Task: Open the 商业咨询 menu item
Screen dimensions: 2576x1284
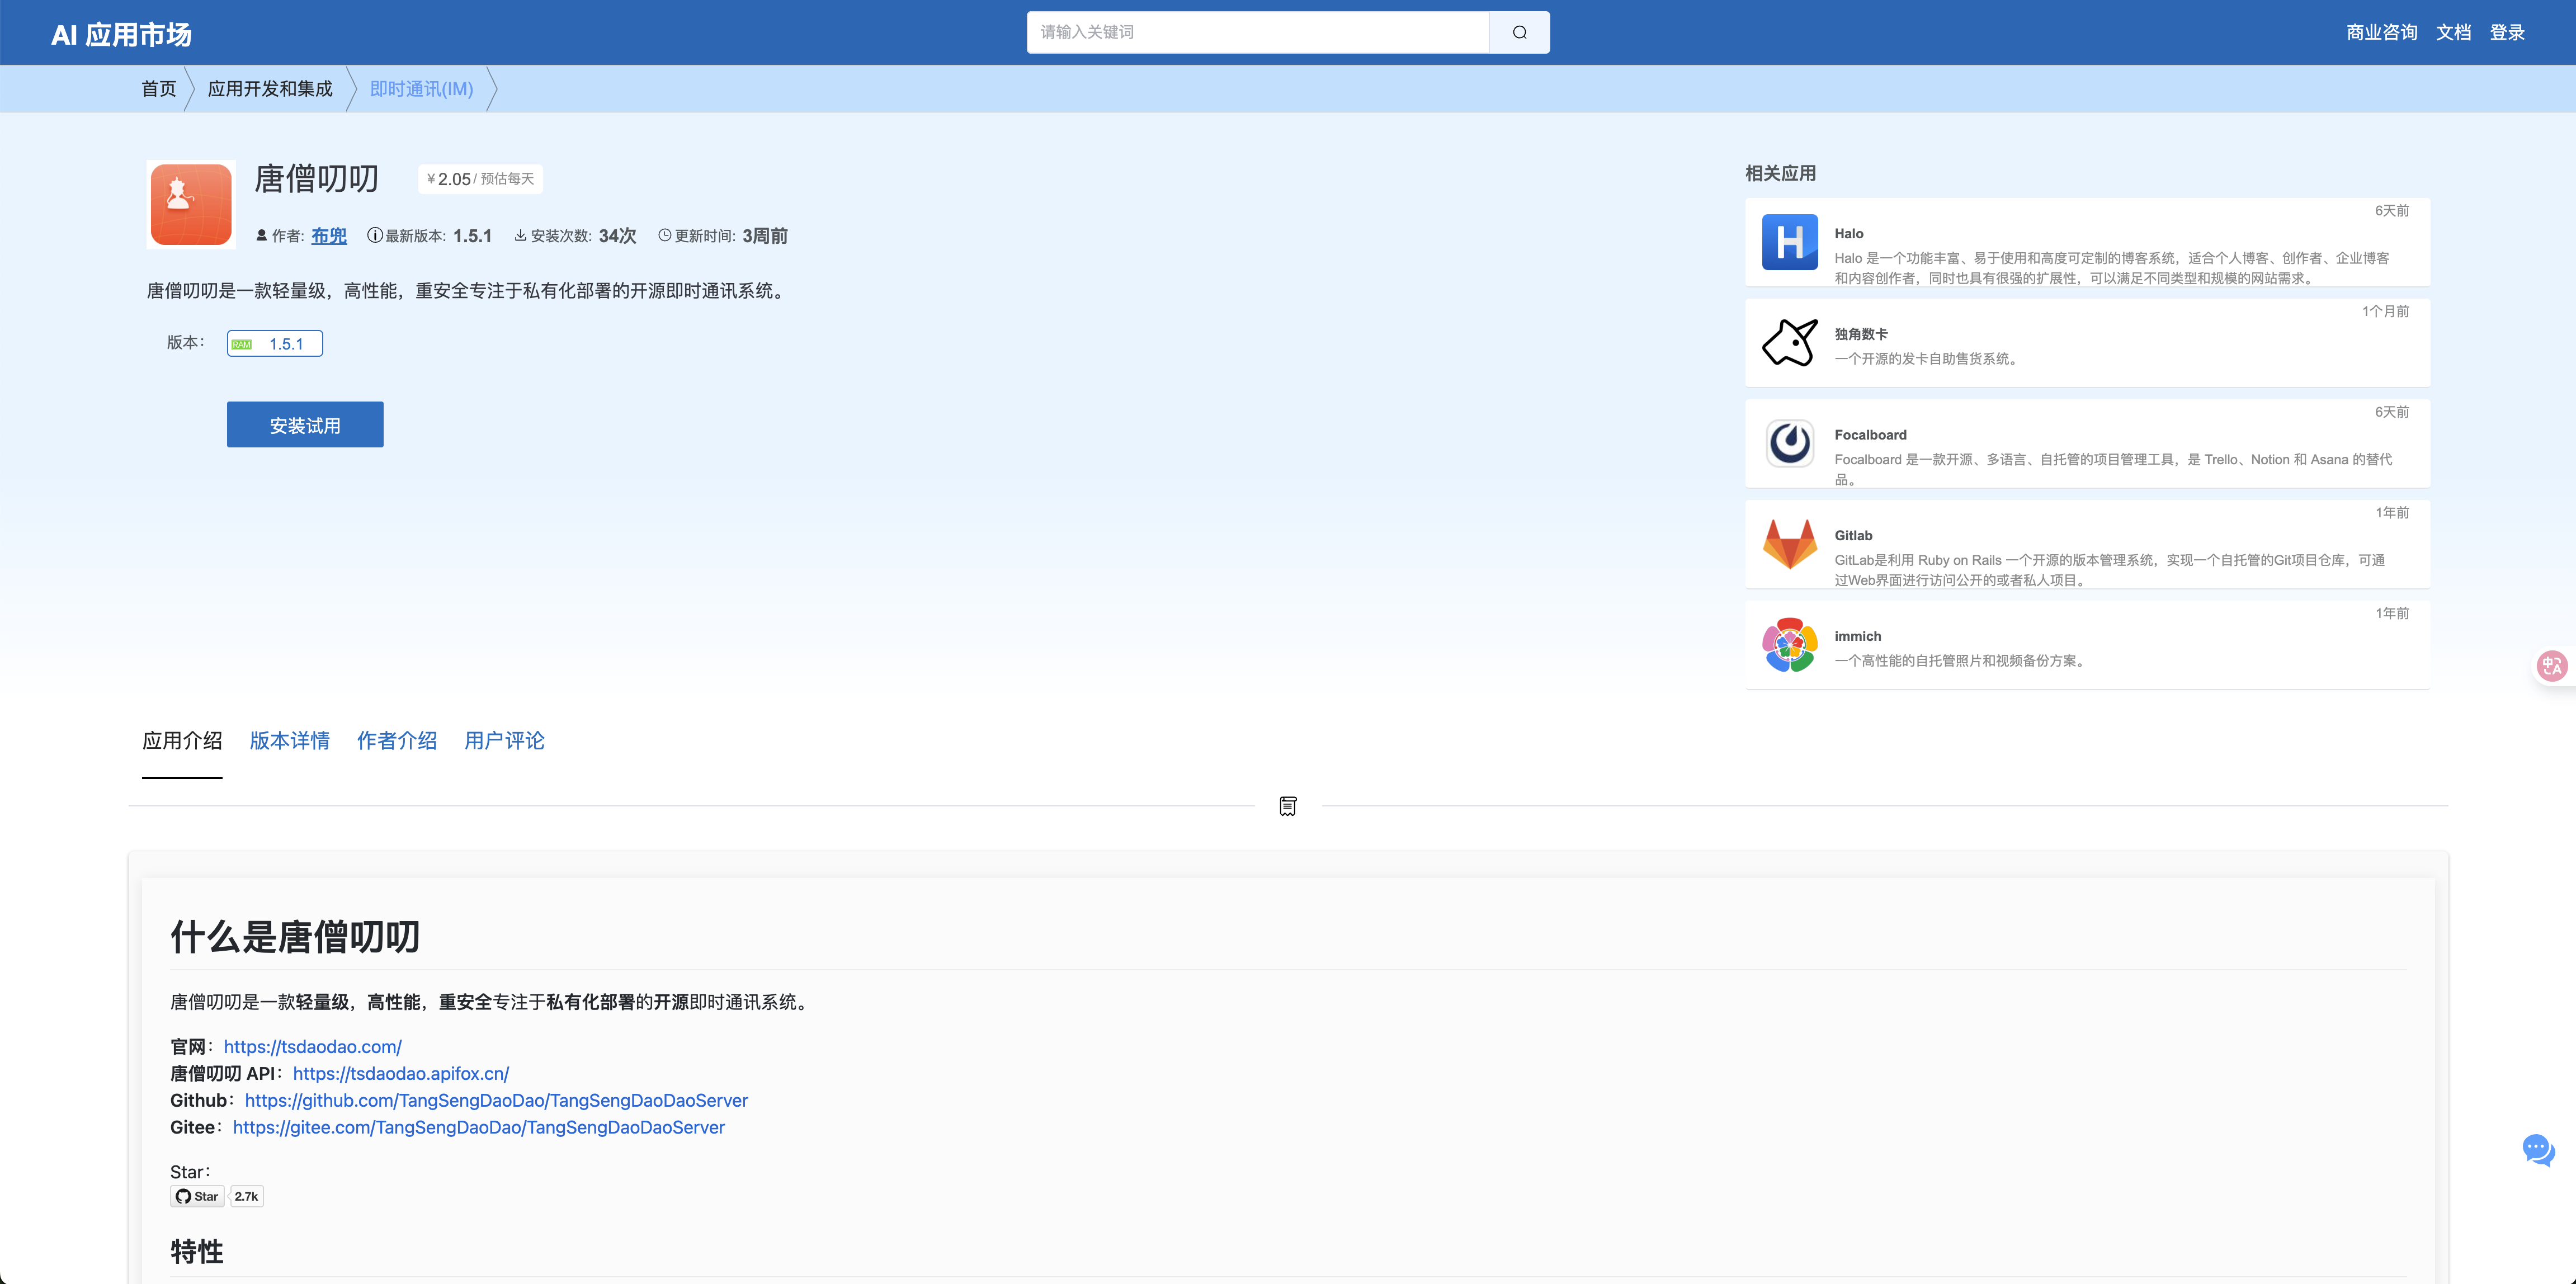Action: coord(2381,32)
